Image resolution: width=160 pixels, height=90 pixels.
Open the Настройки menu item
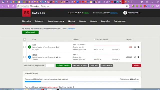[105, 21]
